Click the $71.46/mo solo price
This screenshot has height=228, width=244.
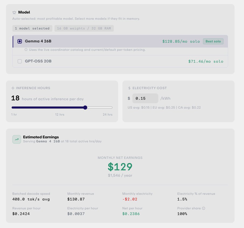pyautogui.click(x=206, y=61)
